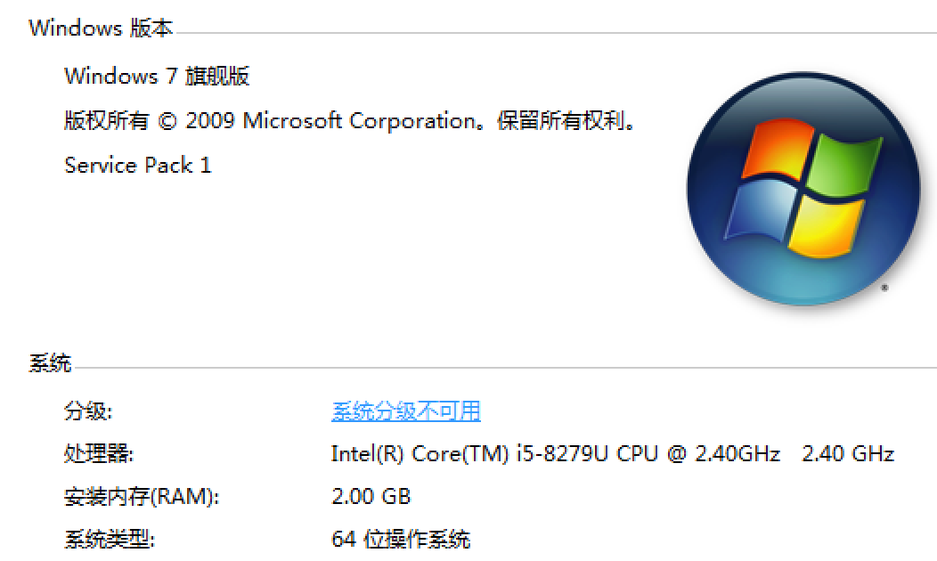Click the divider line beside 系统 heading

[x=499, y=368]
